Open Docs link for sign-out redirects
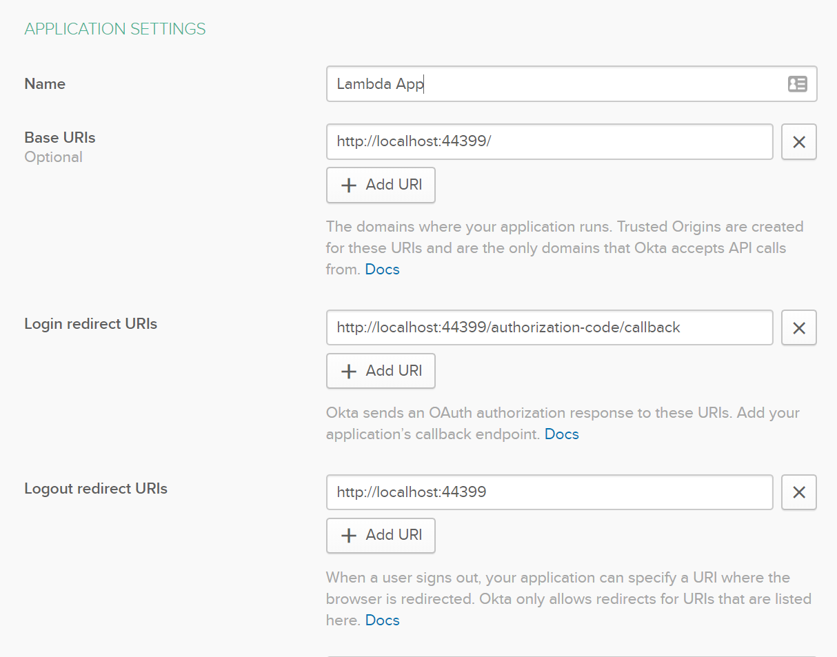This screenshot has height=657, width=837. pyautogui.click(x=382, y=620)
